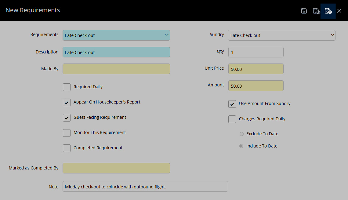The width and height of the screenshot is (348, 200).
Task: Click the Sundry field label
Action: tap(217, 35)
